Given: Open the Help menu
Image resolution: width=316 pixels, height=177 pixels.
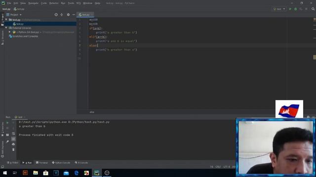Looking at the screenshot, I should click(x=97, y=3).
